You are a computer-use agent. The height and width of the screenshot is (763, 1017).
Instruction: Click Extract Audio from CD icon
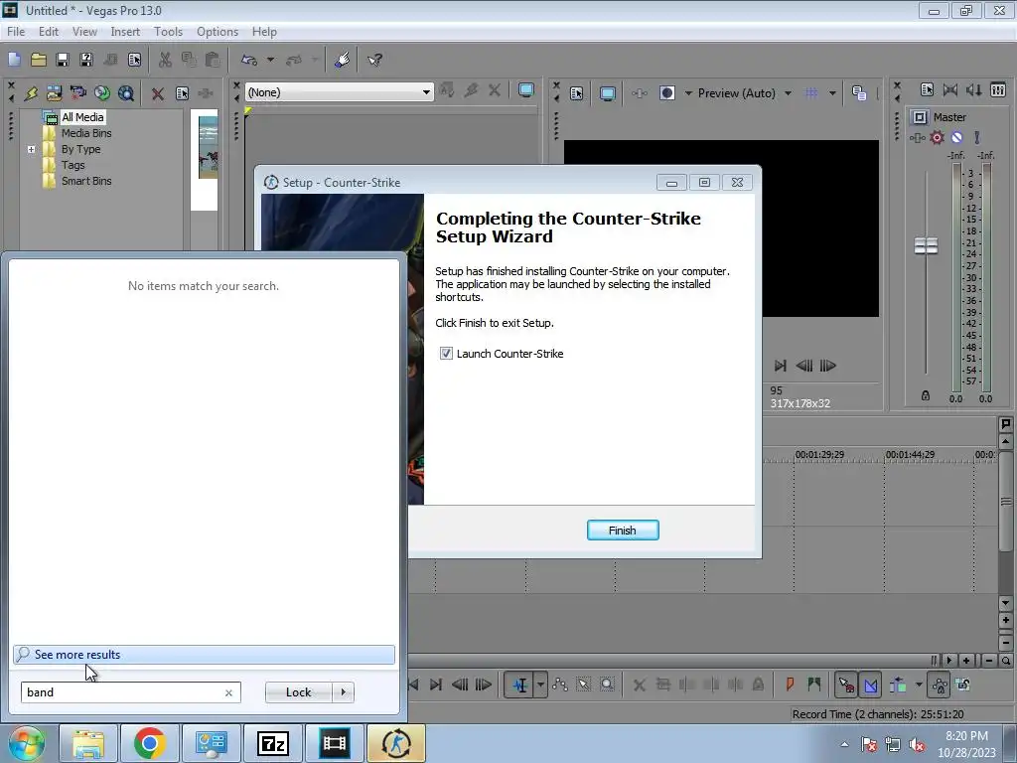coord(102,93)
